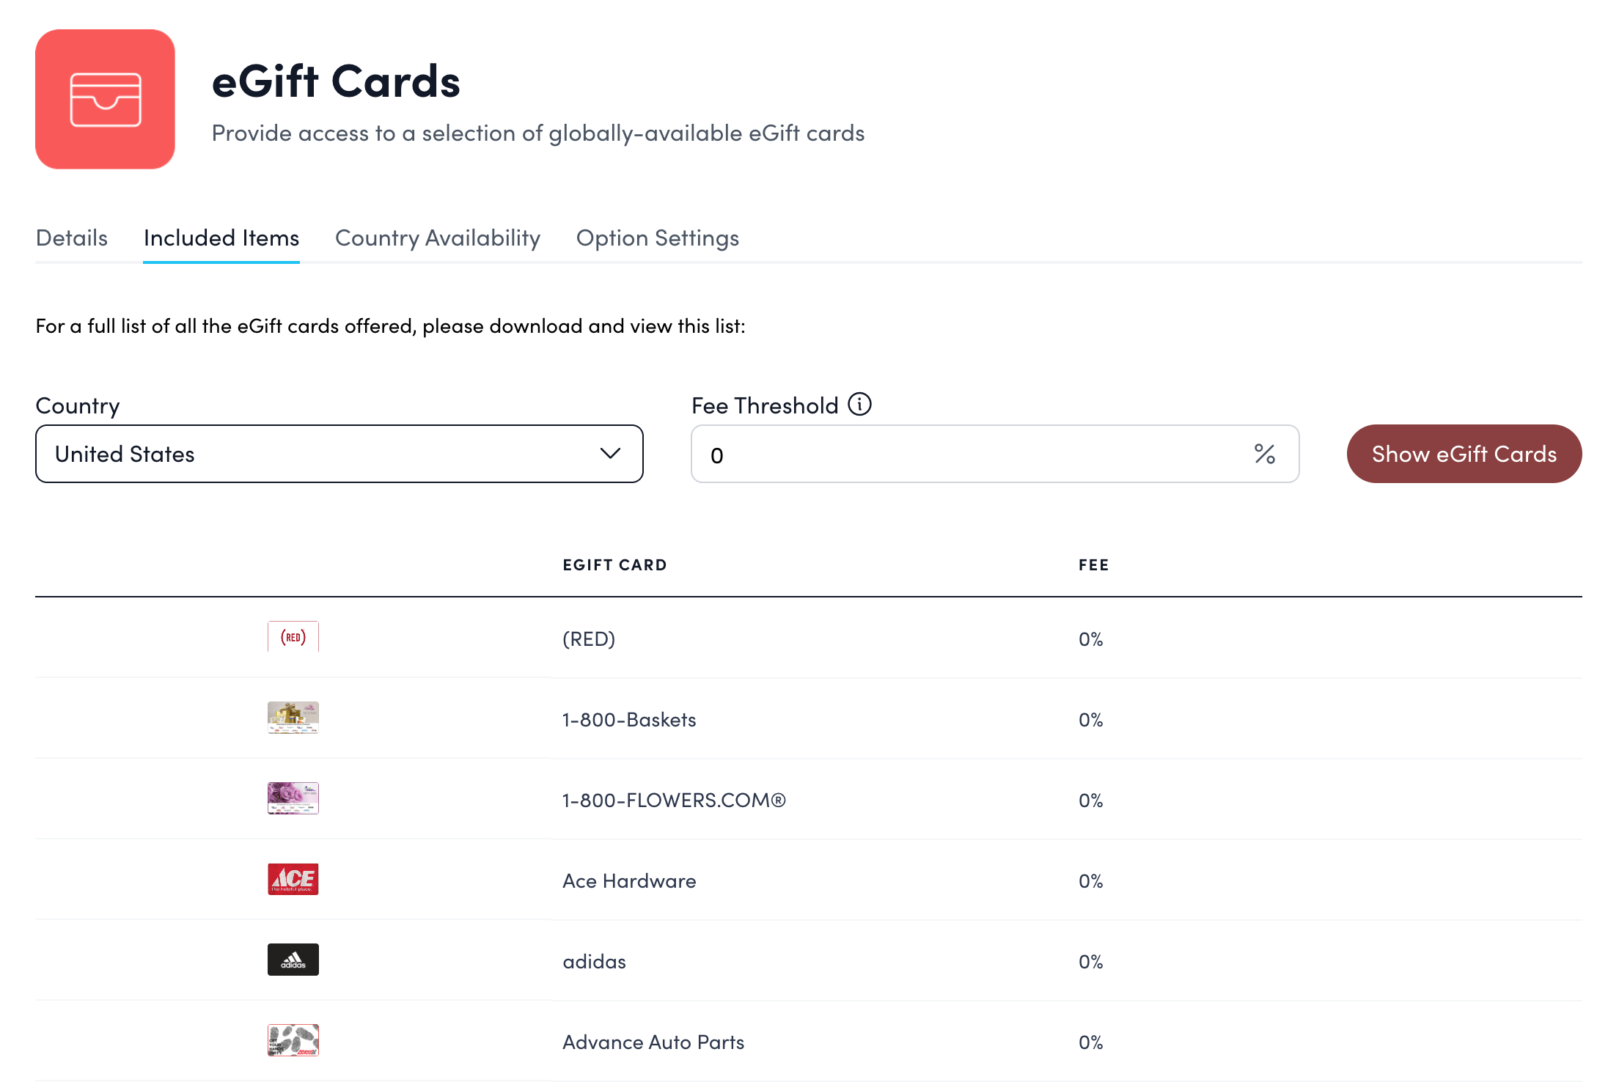Click the (RED) gift card logo
Image resolution: width=1619 pixels, height=1082 pixels.
point(293,637)
